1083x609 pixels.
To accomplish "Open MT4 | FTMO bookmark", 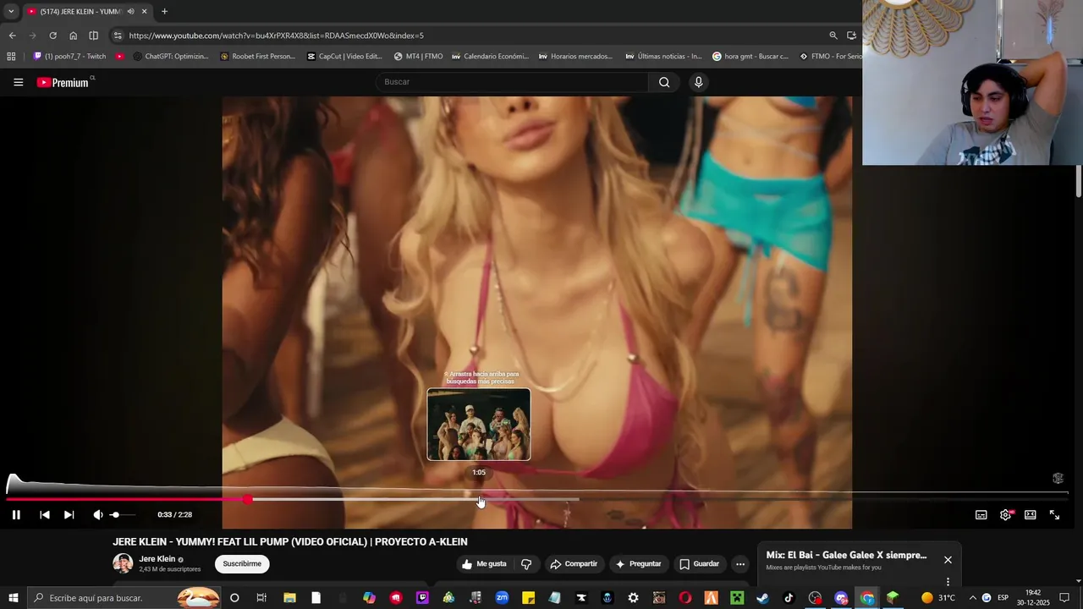I will click(x=419, y=57).
